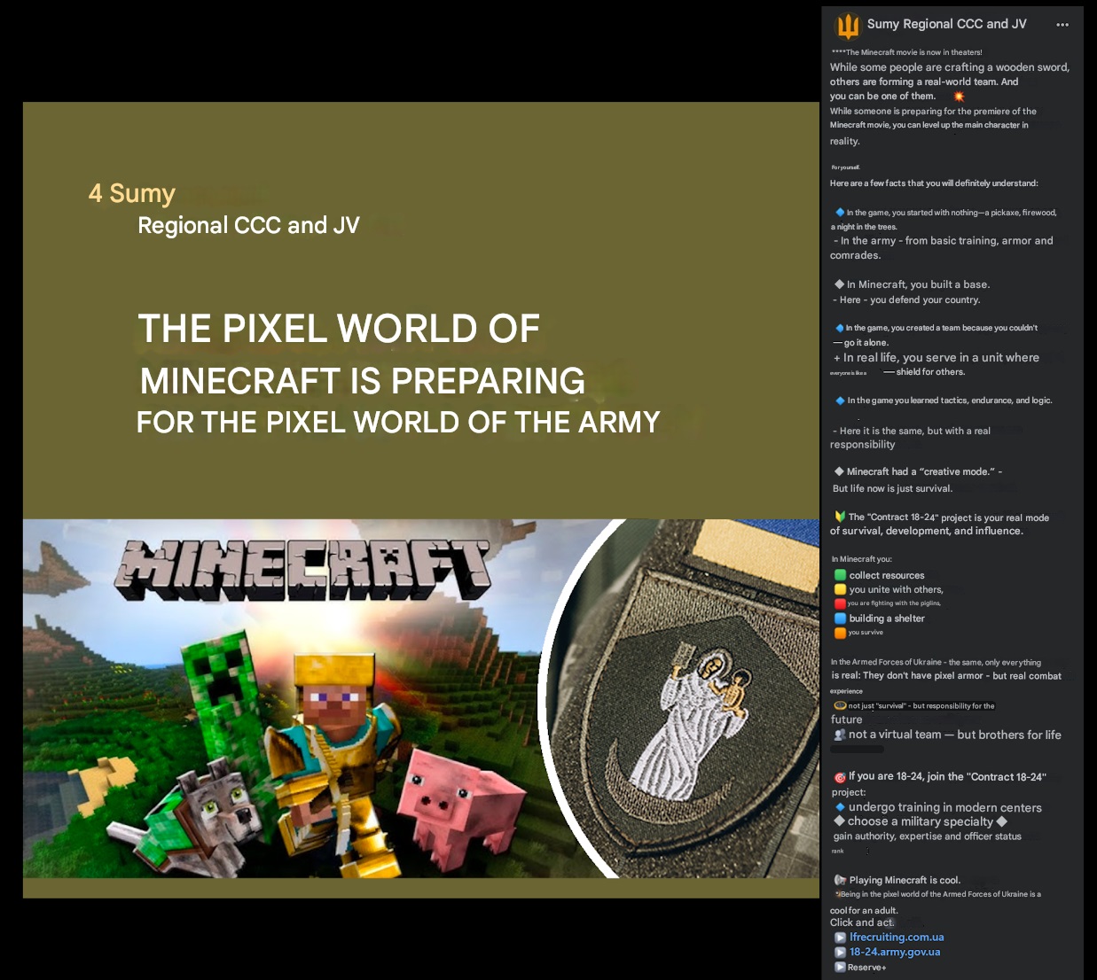Click the play icon beside 18-24.army.gov.ua
Screen dimensions: 1097x980
tap(840, 953)
